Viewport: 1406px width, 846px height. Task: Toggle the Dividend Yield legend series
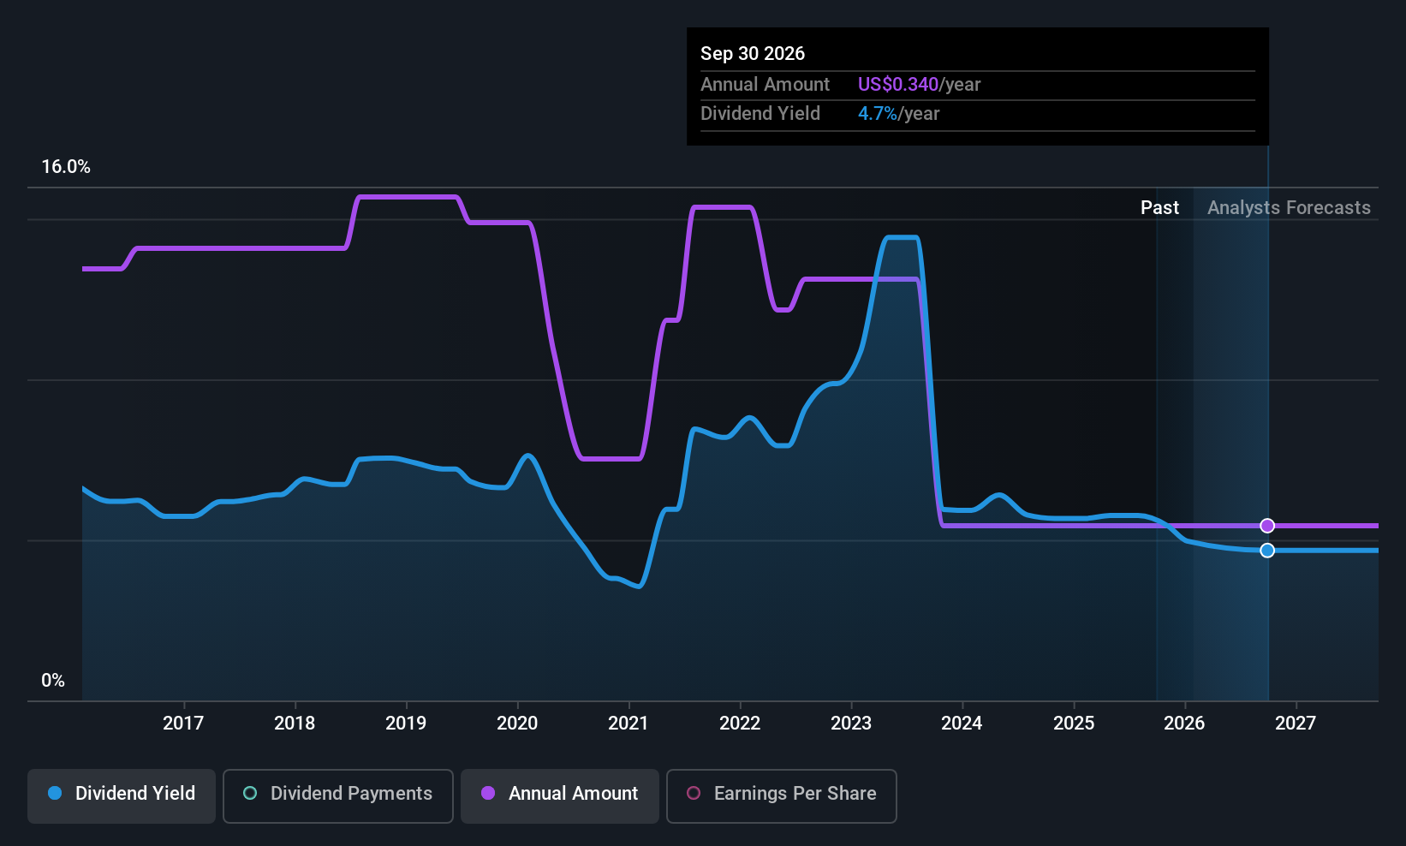point(122,795)
